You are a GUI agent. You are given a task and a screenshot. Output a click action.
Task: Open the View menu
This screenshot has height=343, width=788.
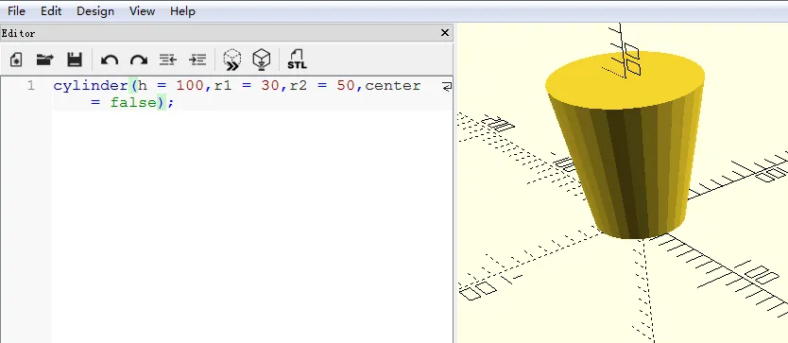coord(142,11)
